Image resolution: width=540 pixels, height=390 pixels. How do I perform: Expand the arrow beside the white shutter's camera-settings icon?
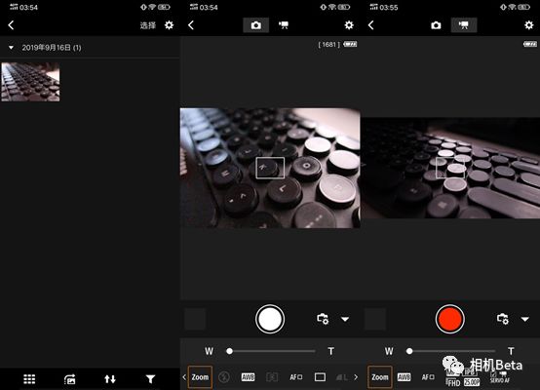coord(345,319)
